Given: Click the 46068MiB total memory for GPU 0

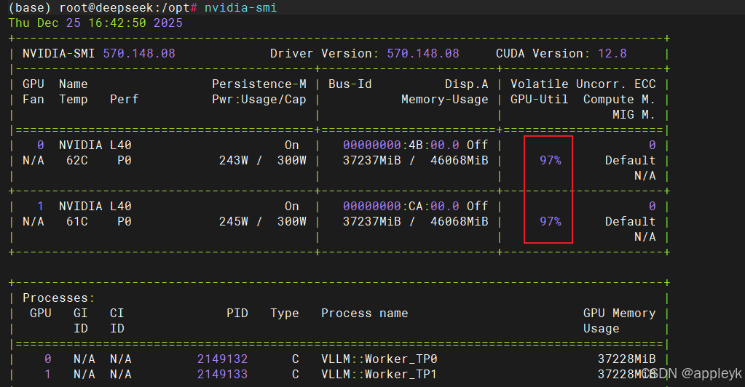Looking at the screenshot, I should pos(460,161).
